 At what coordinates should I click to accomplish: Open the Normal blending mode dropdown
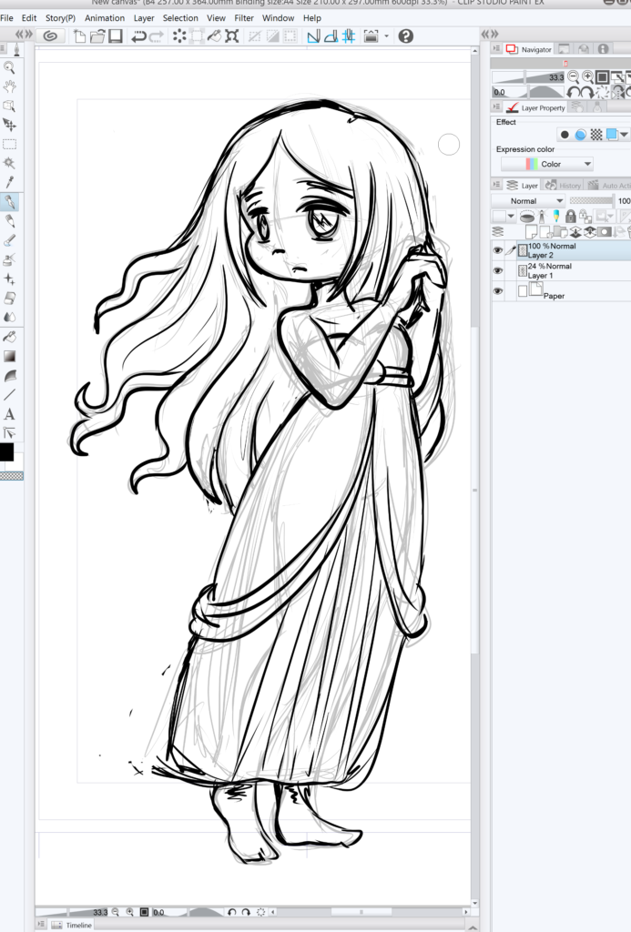click(x=529, y=201)
